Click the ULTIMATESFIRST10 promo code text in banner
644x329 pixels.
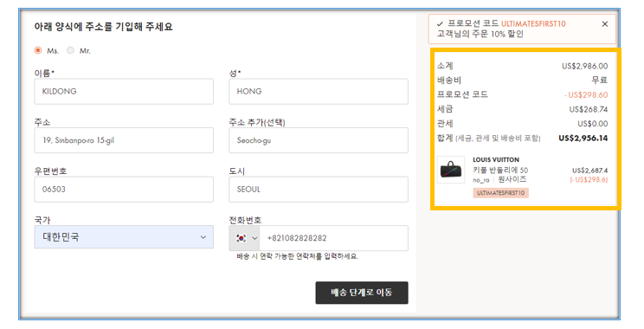click(533, 24)
